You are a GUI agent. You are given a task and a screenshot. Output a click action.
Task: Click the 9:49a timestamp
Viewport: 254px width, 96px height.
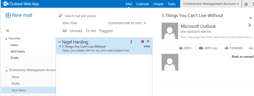[x=147, y=47]
